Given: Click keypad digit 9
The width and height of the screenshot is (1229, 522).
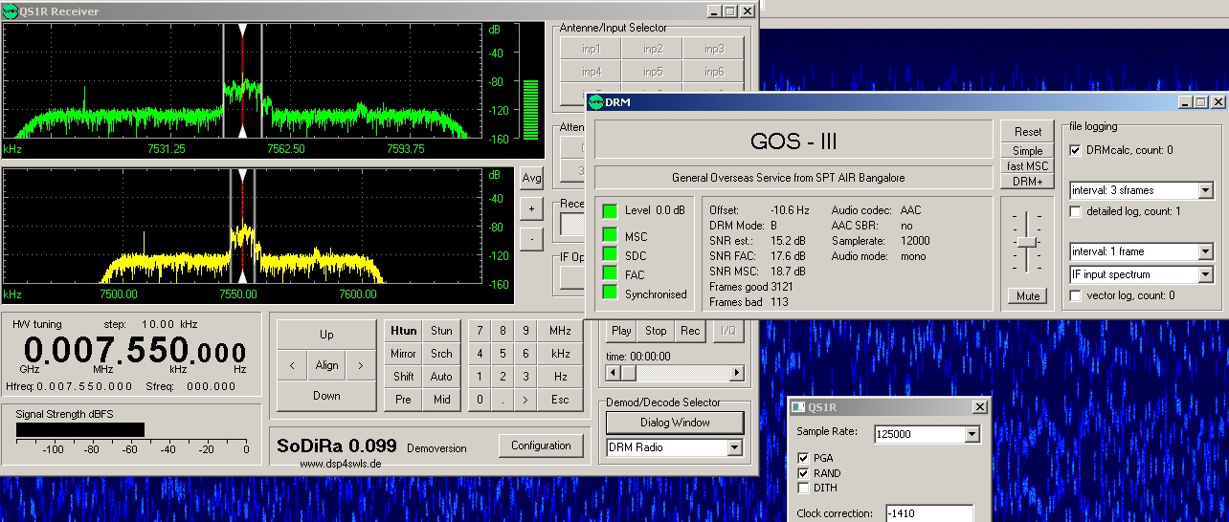Looking at the screenshot, I should pyautogui.click(x=525, y=331).
